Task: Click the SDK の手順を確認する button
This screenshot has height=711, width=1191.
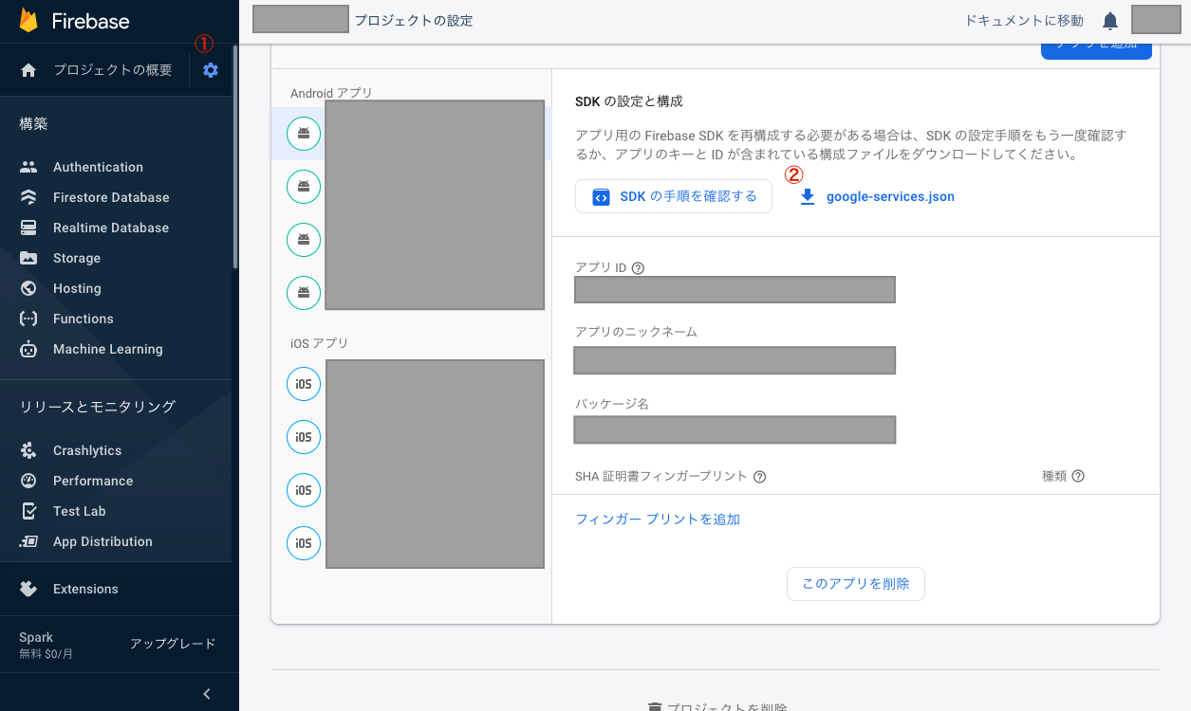Action: click(x=673, y=196)
